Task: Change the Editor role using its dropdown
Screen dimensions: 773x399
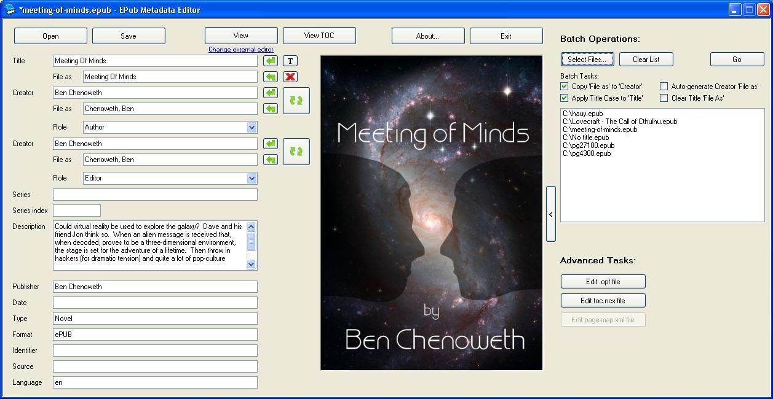Action: pos(250,178)
